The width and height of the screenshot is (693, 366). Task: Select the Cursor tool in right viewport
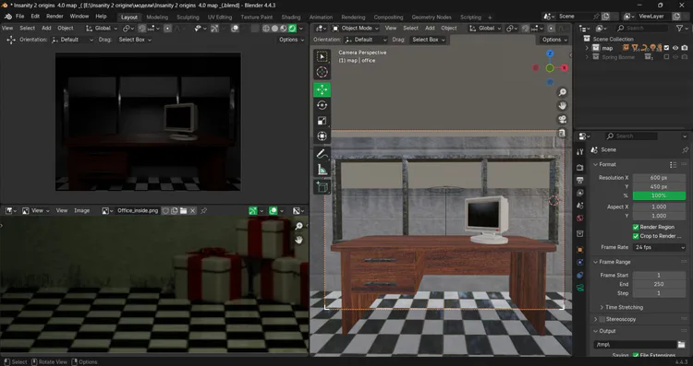(322, 72)
